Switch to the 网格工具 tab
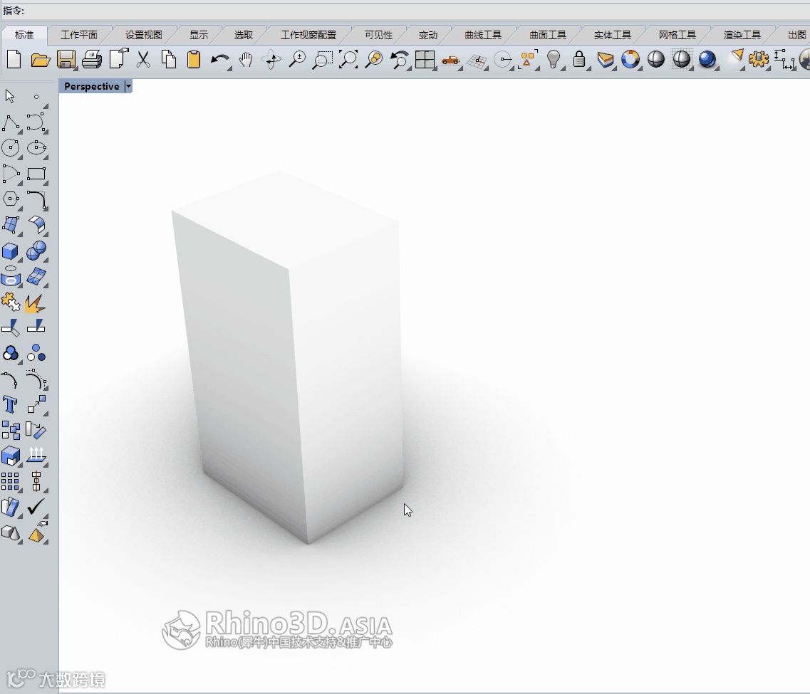Image resolution: width=810 pixels, height=694 pixels. coord(677,35)
